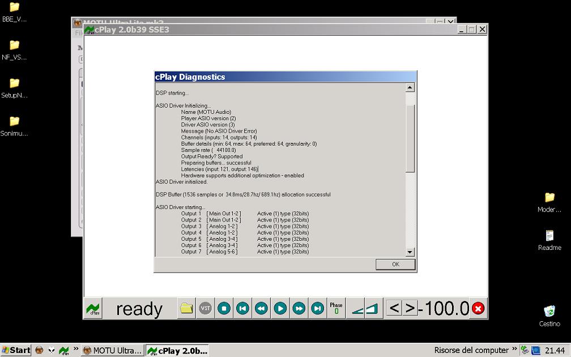Raise the volume with large ramp icon
This screenshot has height=357, width=571.
[x=372, y=309]
